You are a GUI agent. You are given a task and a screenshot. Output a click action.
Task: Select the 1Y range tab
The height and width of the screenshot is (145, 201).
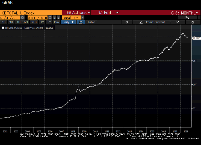click(42, 22)
